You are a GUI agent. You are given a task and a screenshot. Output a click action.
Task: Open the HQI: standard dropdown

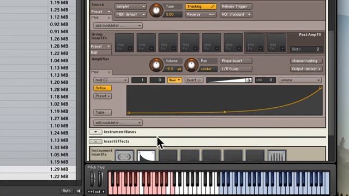(236, 15)
